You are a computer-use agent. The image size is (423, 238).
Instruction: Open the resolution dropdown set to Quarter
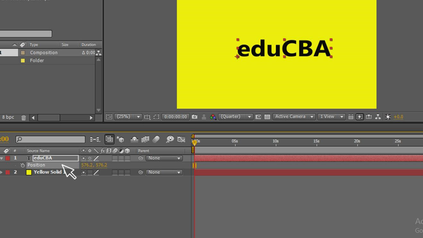coord(235,117)
